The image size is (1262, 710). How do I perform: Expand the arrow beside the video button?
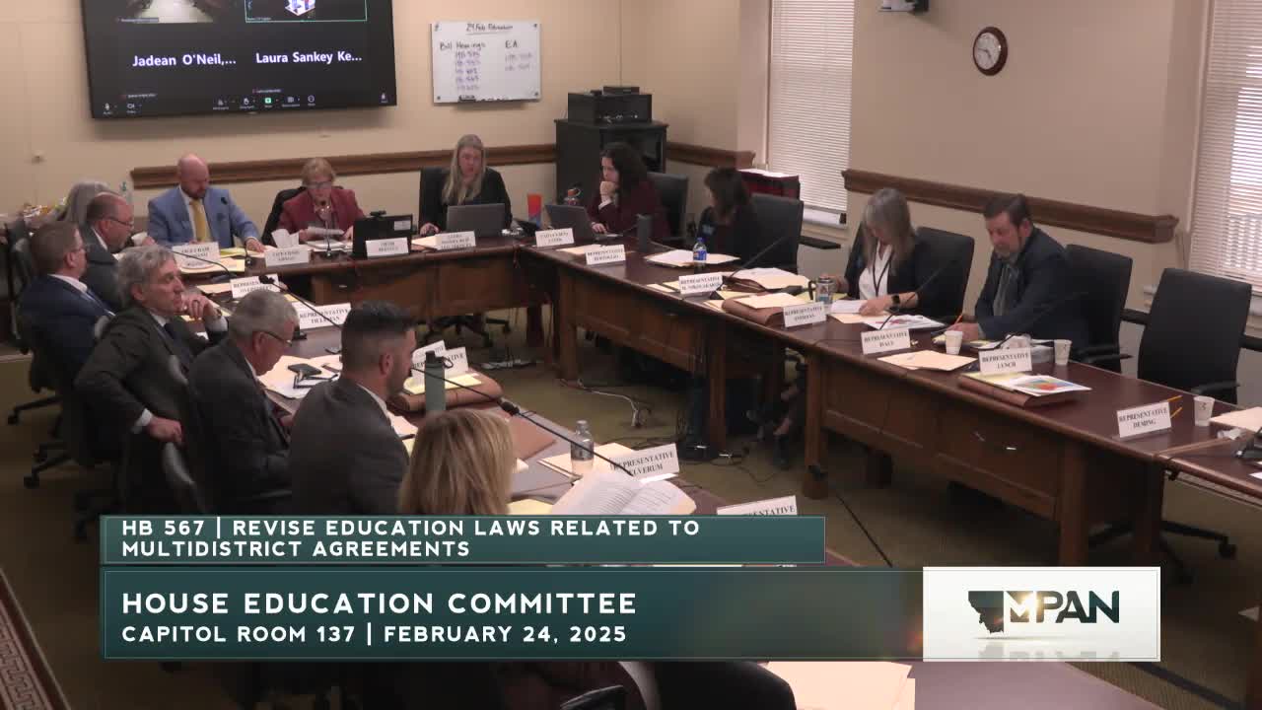pyautogui.click(x=141, y=105)
